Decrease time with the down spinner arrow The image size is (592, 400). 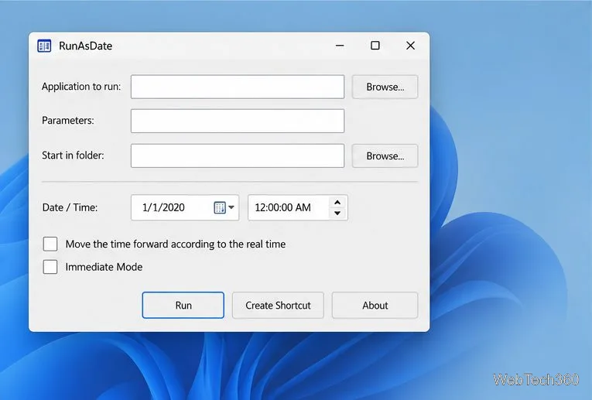tap(337, 213)
